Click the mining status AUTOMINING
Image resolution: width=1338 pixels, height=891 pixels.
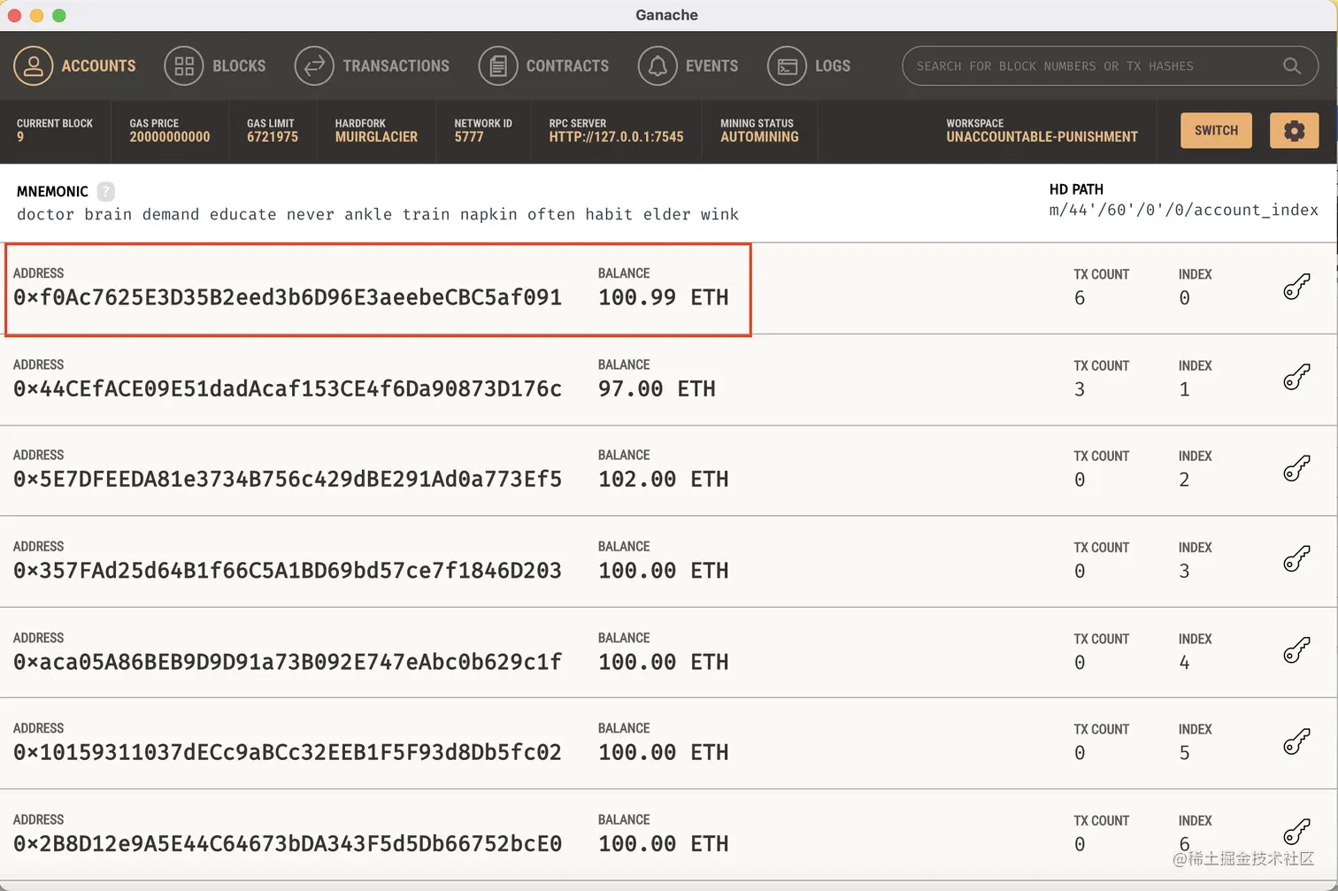point(759,137)
